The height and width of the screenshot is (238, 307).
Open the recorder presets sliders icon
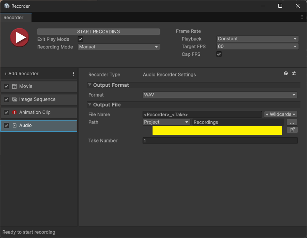pos(294,73)
